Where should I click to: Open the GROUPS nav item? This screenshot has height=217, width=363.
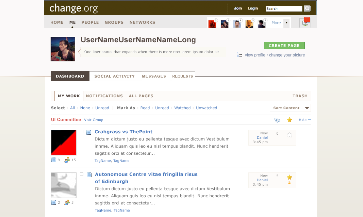click(x=114, y=22)
